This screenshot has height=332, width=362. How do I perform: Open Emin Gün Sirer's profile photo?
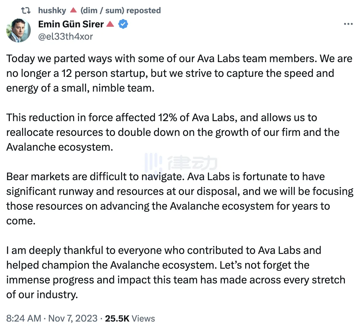[18, 30]
